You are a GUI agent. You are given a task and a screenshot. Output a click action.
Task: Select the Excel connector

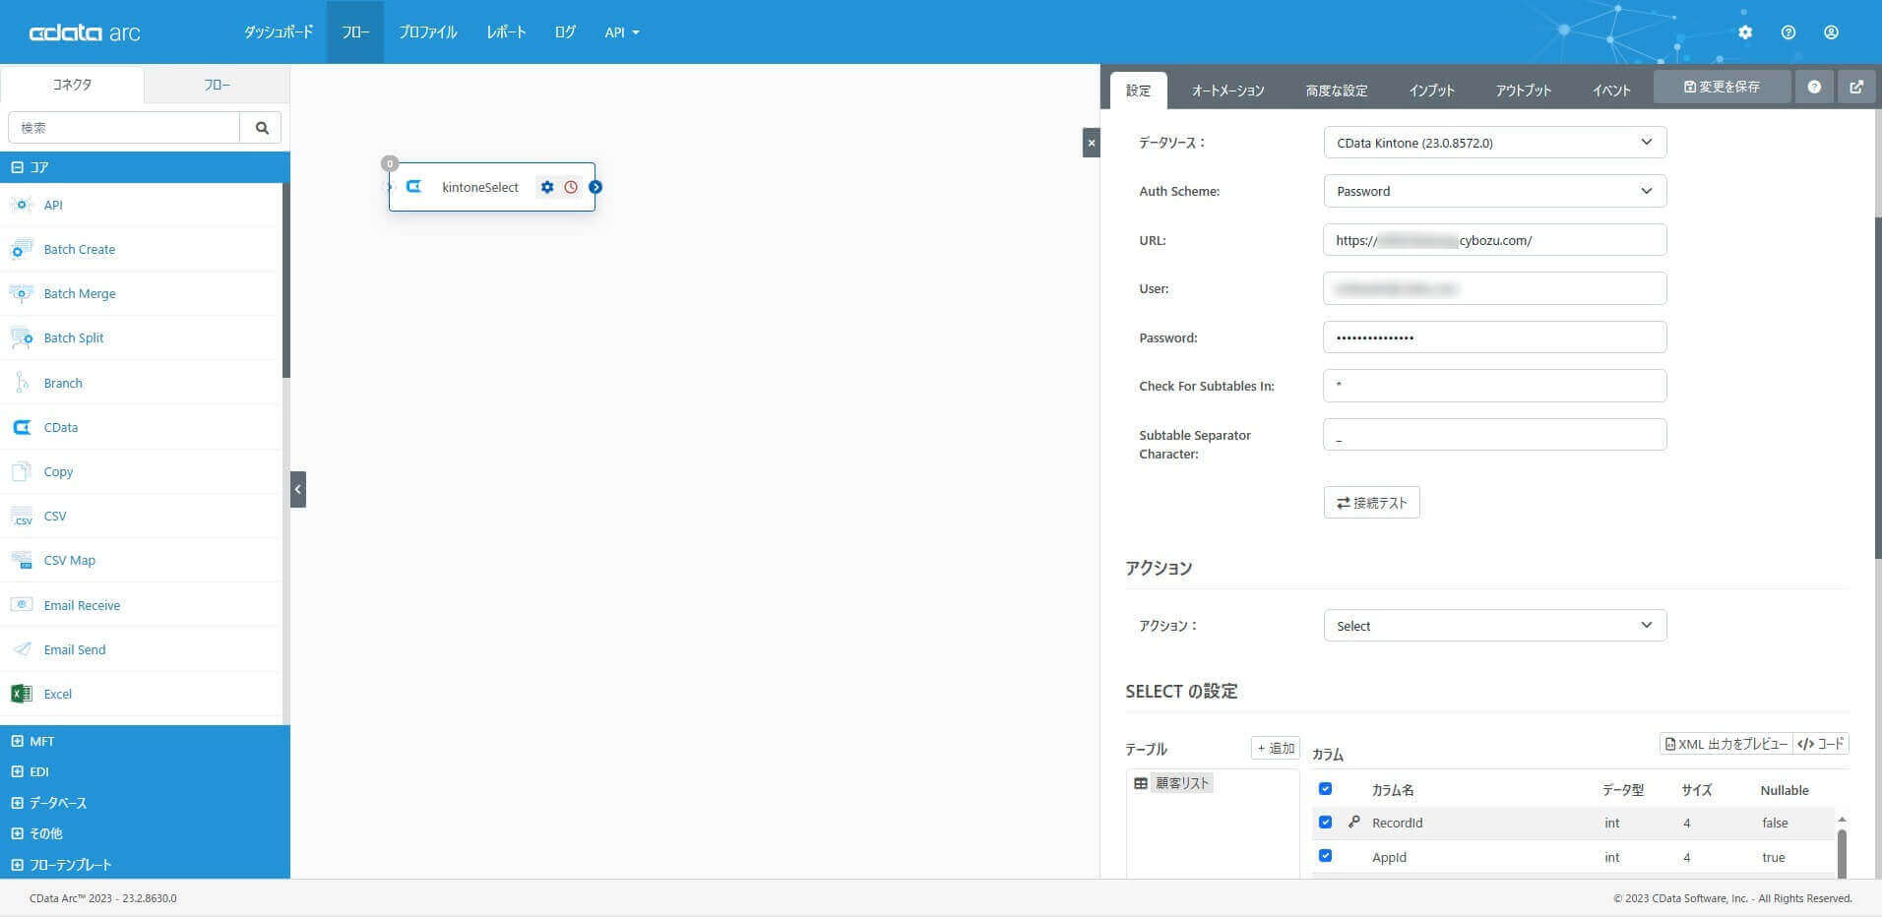click(x=57, y=694)
